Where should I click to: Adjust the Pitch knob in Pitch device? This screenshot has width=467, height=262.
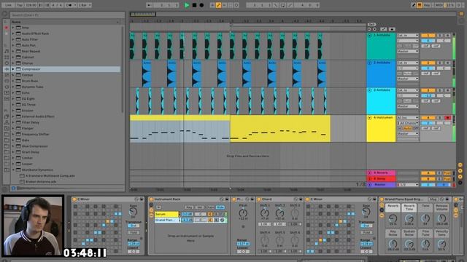point(243,213)
